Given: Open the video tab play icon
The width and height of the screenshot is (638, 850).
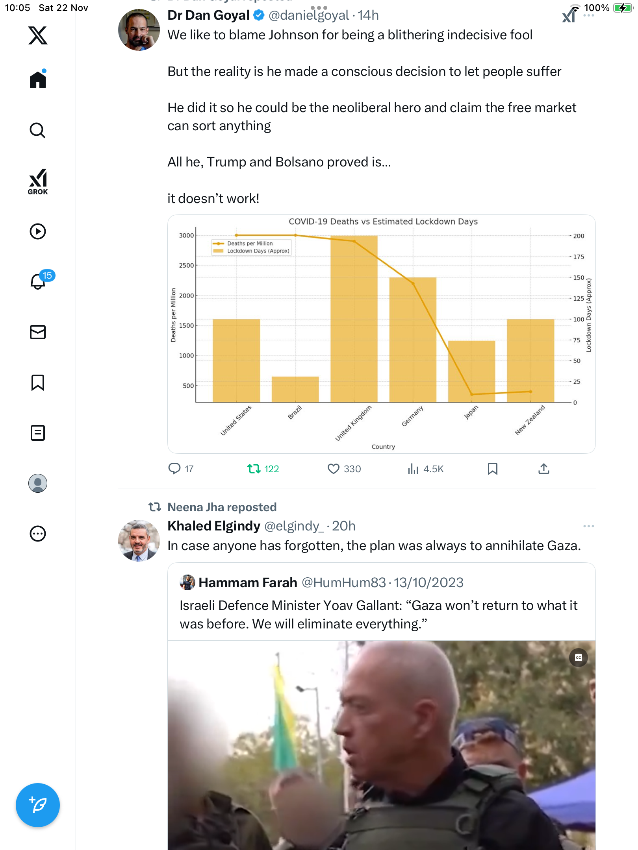Looking at the screenshot, I should [x=38, y=231].
